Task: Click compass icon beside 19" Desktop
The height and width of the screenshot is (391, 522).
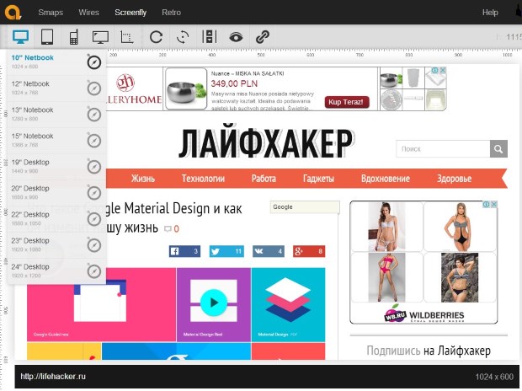Action: click(x=94, y=167)
